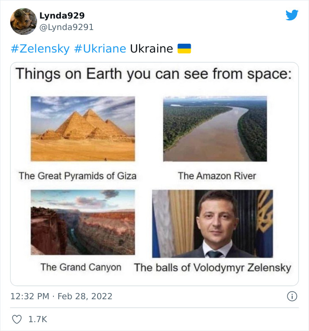This screenshot has width=309, height=331.
Task: Like the tweet with the heart icon
Action: pyautogui.click(x=16, y=319)
